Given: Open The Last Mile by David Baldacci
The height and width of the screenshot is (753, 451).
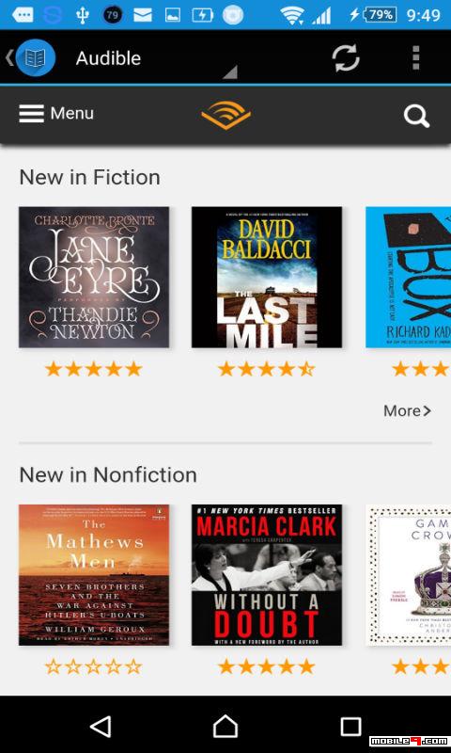Looking at the screenshot, I should coord(267,277).
